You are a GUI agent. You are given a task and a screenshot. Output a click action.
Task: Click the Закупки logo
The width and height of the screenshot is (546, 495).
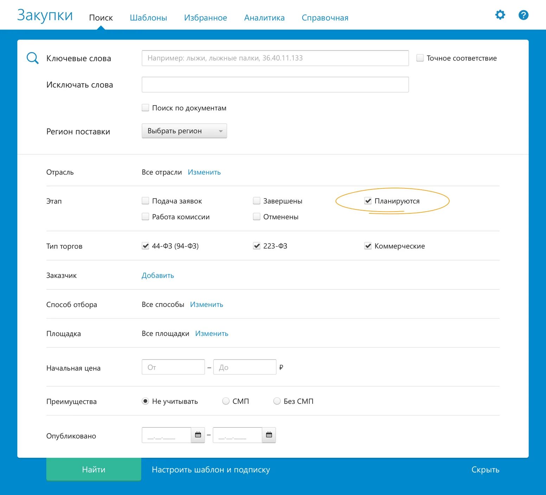pyautogui.click(x=45, y=15)
